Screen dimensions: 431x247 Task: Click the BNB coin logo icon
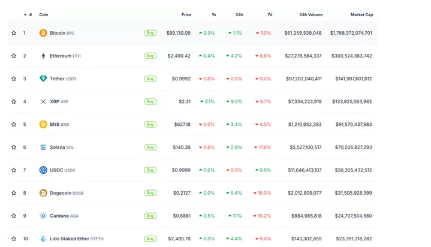(43, 124)
